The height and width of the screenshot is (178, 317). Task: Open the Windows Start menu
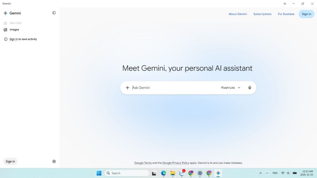(99, 173)
